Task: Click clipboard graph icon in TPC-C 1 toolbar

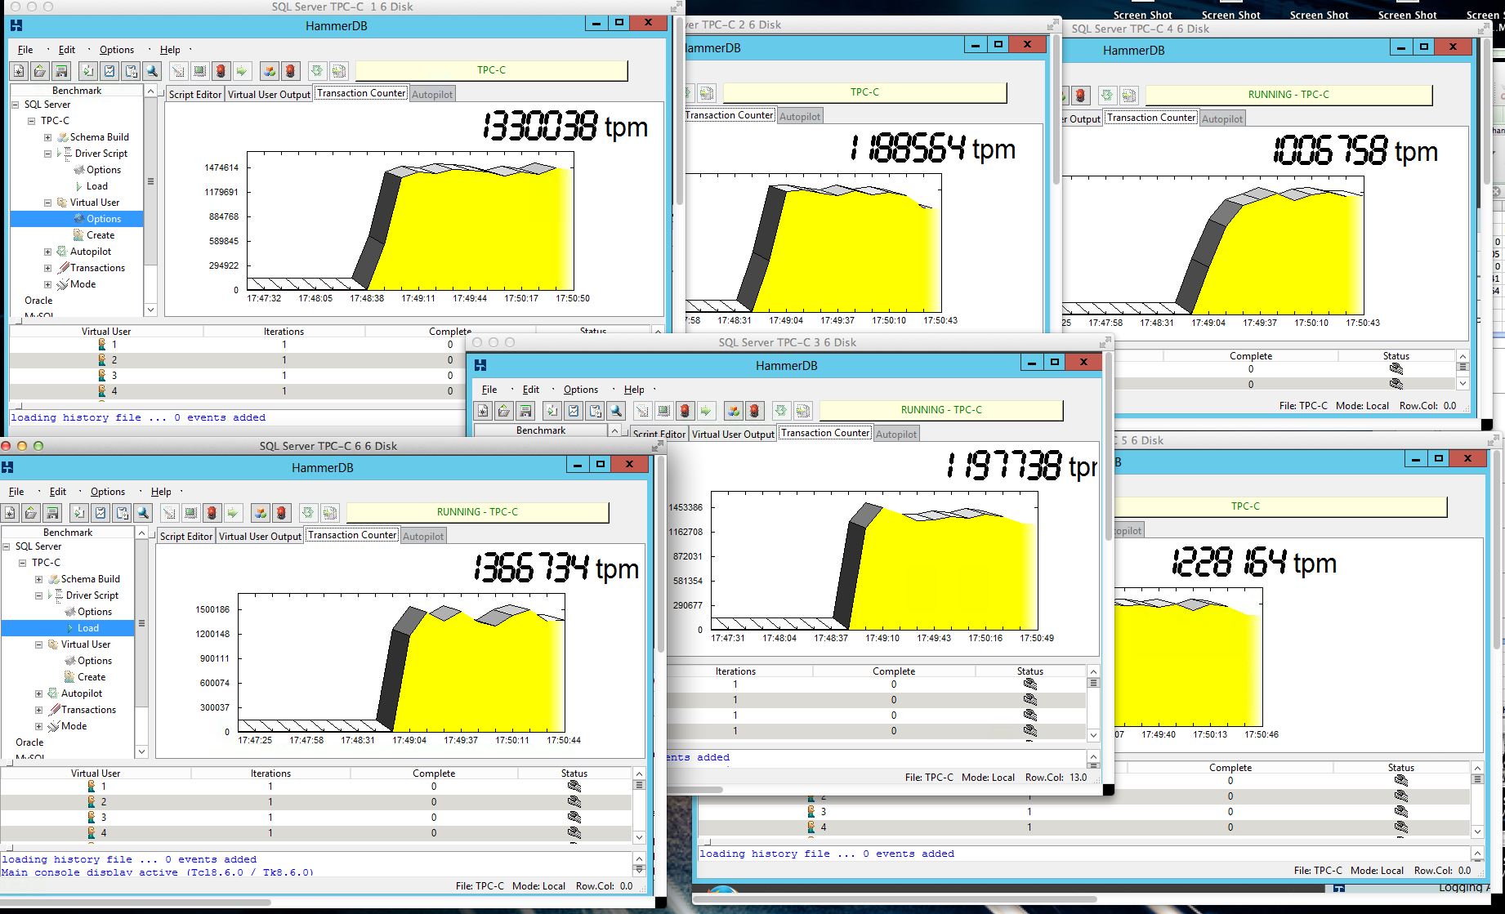Action: [109, 71]
